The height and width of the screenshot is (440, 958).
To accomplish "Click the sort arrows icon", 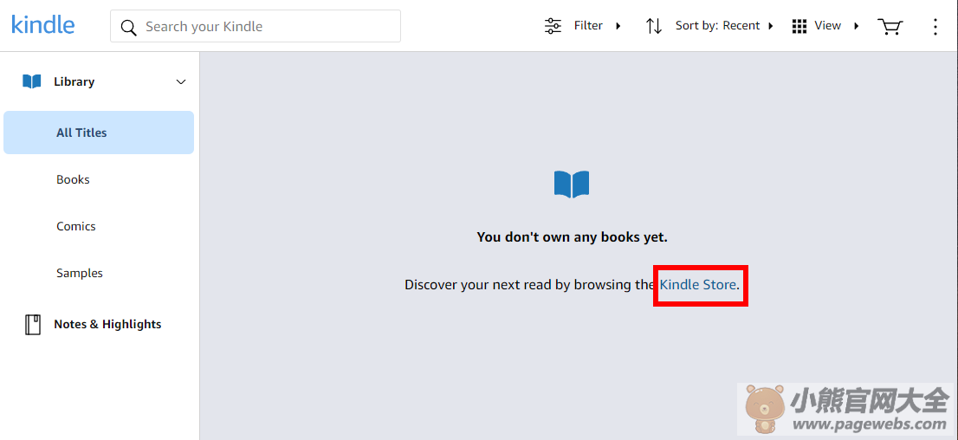I will point(654,26).
